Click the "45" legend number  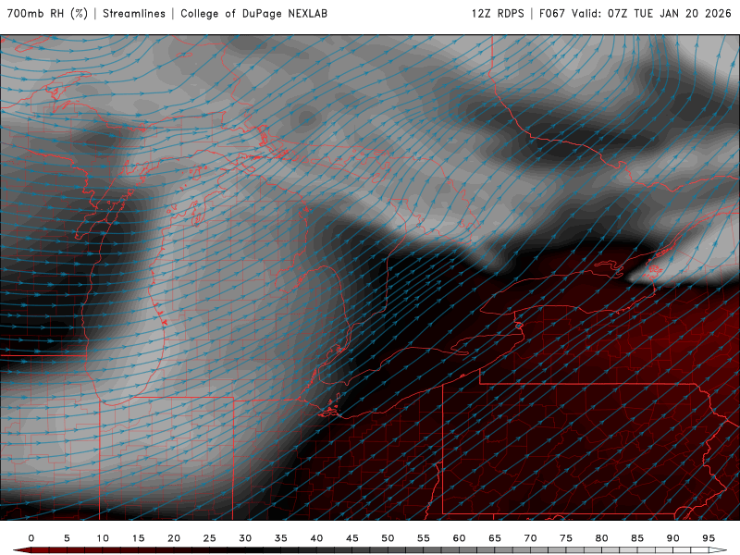tap(352, 538)
